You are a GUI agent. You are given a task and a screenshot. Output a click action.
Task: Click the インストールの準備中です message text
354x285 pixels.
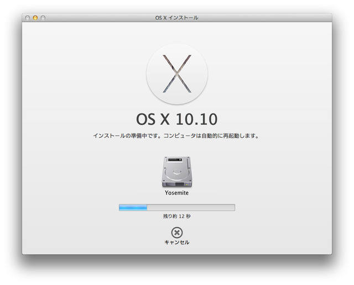[176, 136]
